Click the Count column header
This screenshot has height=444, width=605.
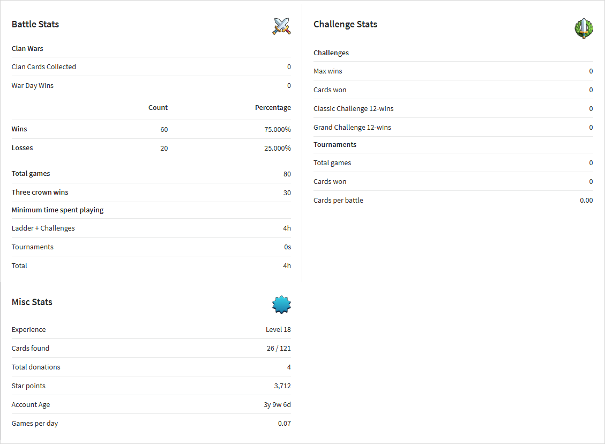click(x=158, y=108)
